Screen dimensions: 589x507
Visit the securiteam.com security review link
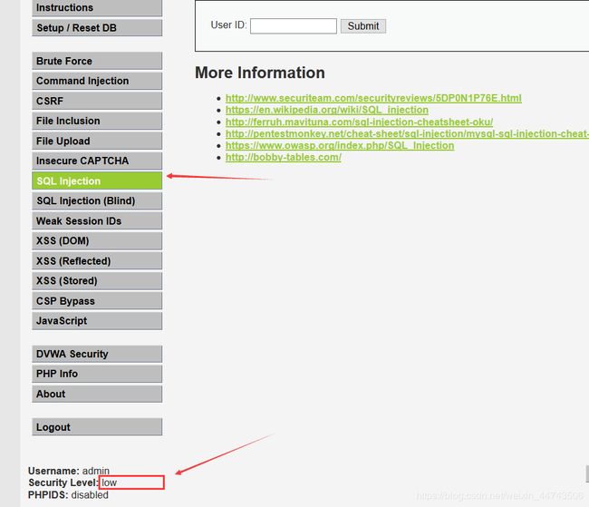click(372, 98)
